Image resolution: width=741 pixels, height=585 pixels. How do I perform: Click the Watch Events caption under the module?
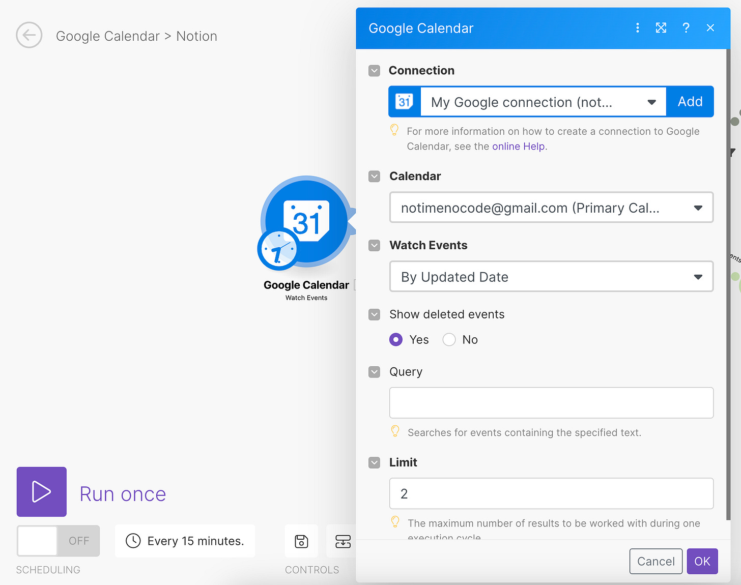click(306, 298)
